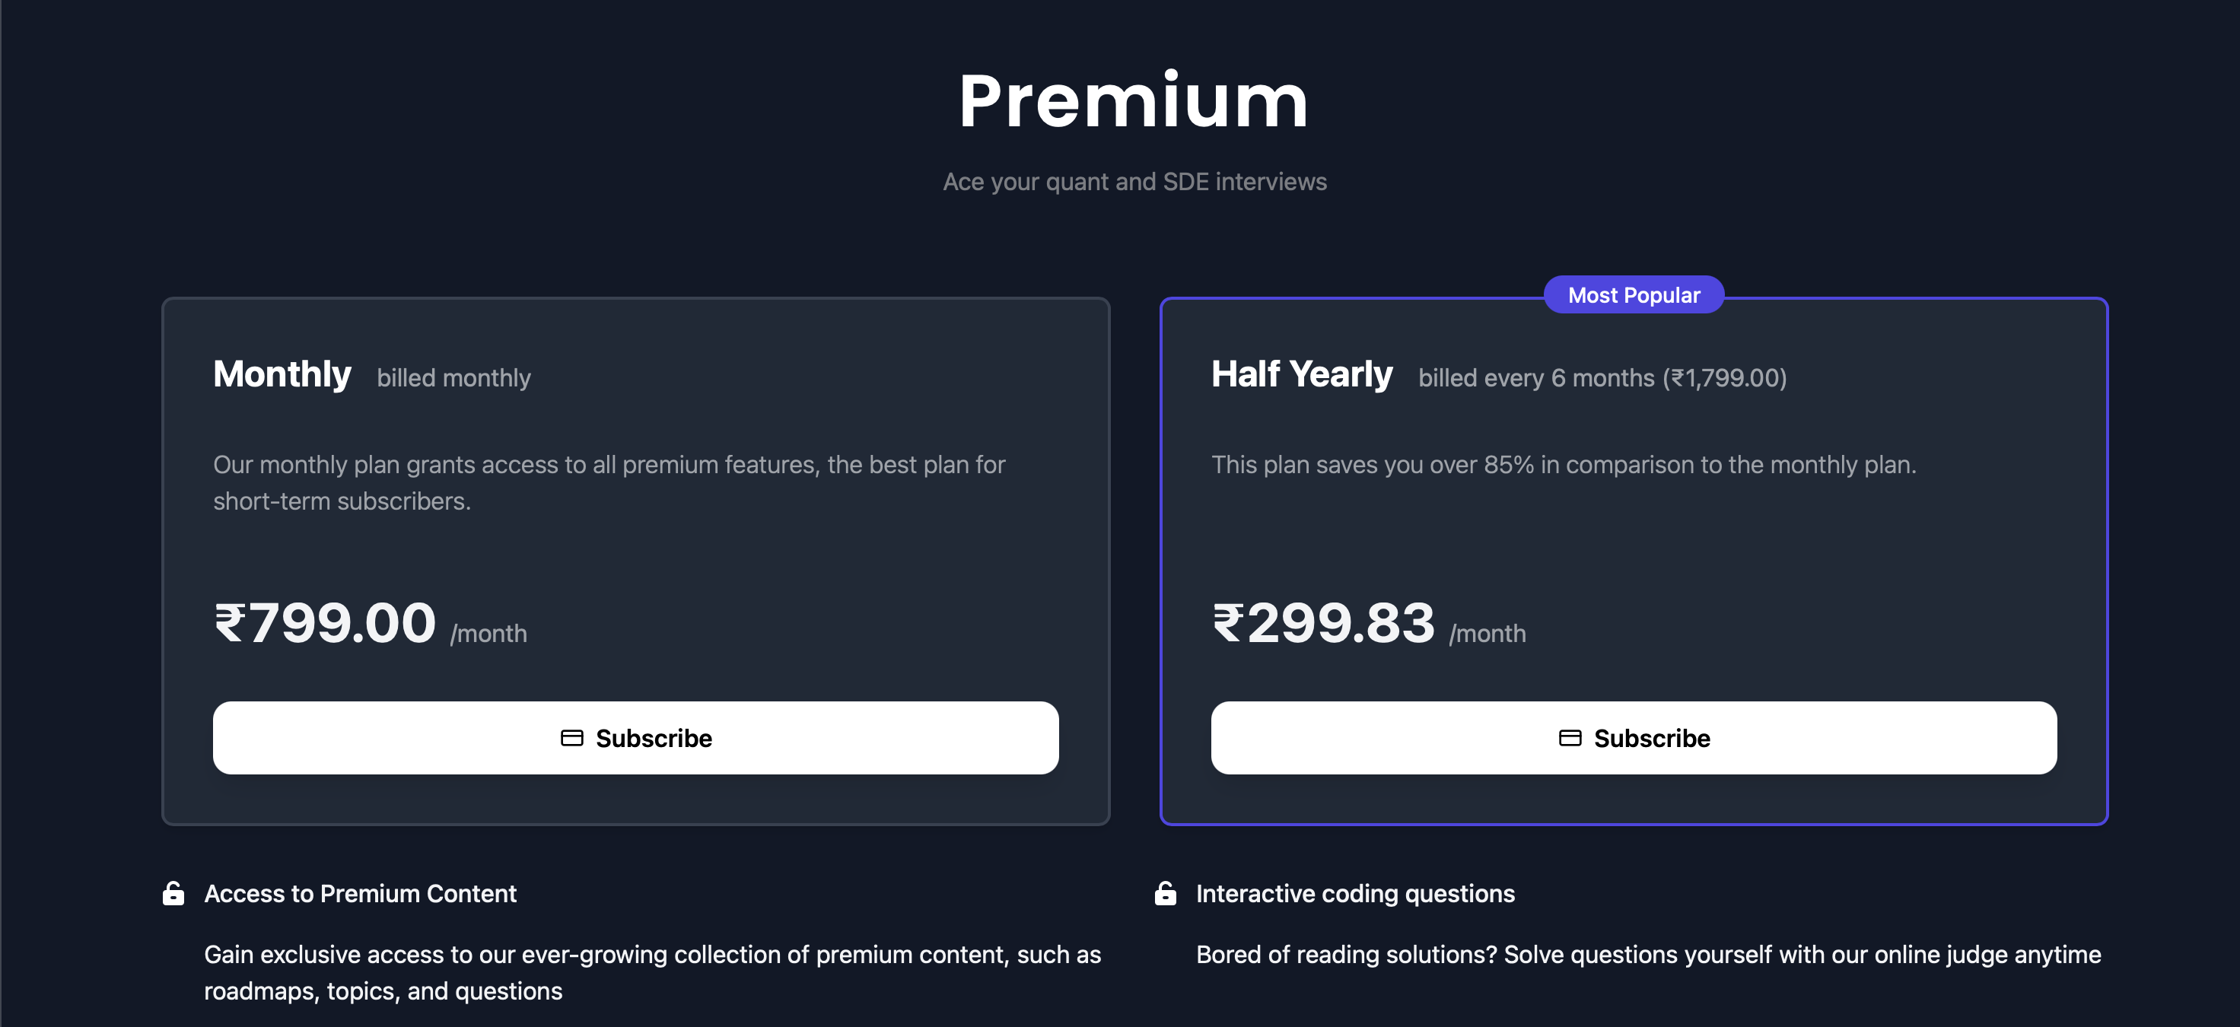
Task: Click the ₹799.00 monthly price
Action: (x=324, y=624)
